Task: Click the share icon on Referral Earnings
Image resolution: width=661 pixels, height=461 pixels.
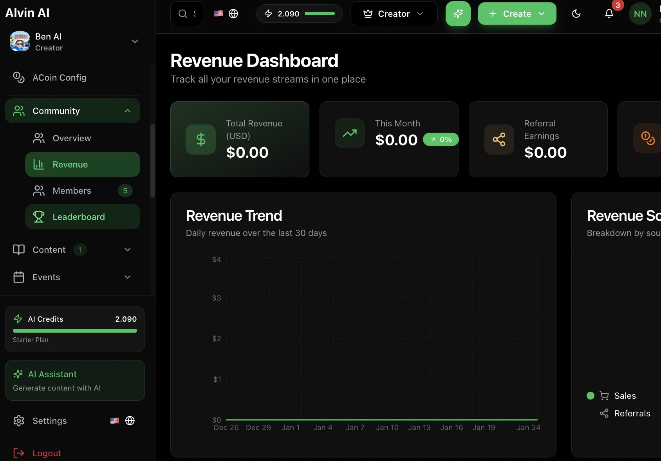Action: point(499,139)
